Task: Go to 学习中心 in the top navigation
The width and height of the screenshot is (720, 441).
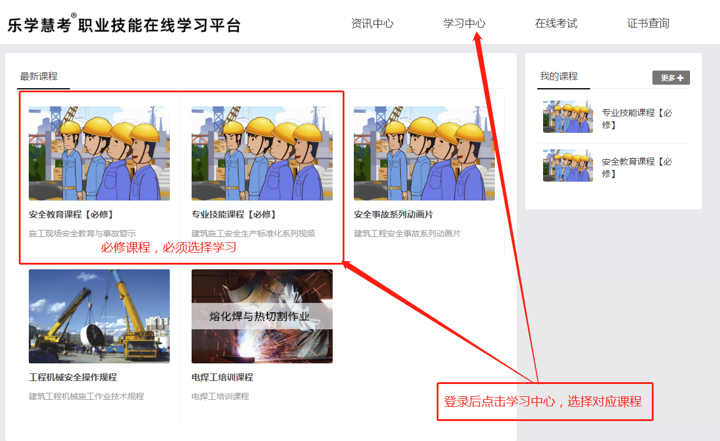Action: (x=464, y=24)
